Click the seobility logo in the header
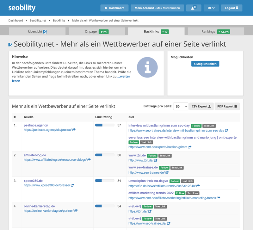 click(x=22, y=8)
